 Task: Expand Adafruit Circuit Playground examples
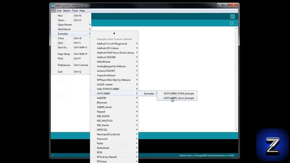tap(114, 43)
